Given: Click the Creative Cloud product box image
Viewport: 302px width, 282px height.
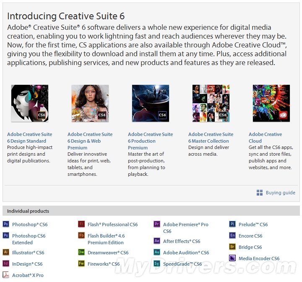Looking at the screenshot, I should pyautogui.click(x=271, y=103).
